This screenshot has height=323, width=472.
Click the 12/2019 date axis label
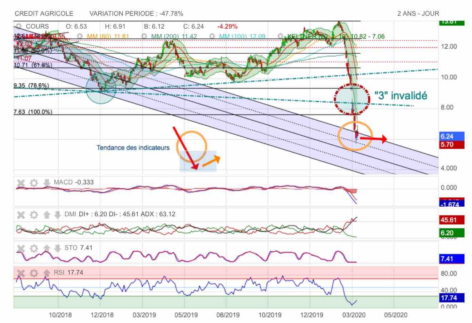(x=311, y=315)
